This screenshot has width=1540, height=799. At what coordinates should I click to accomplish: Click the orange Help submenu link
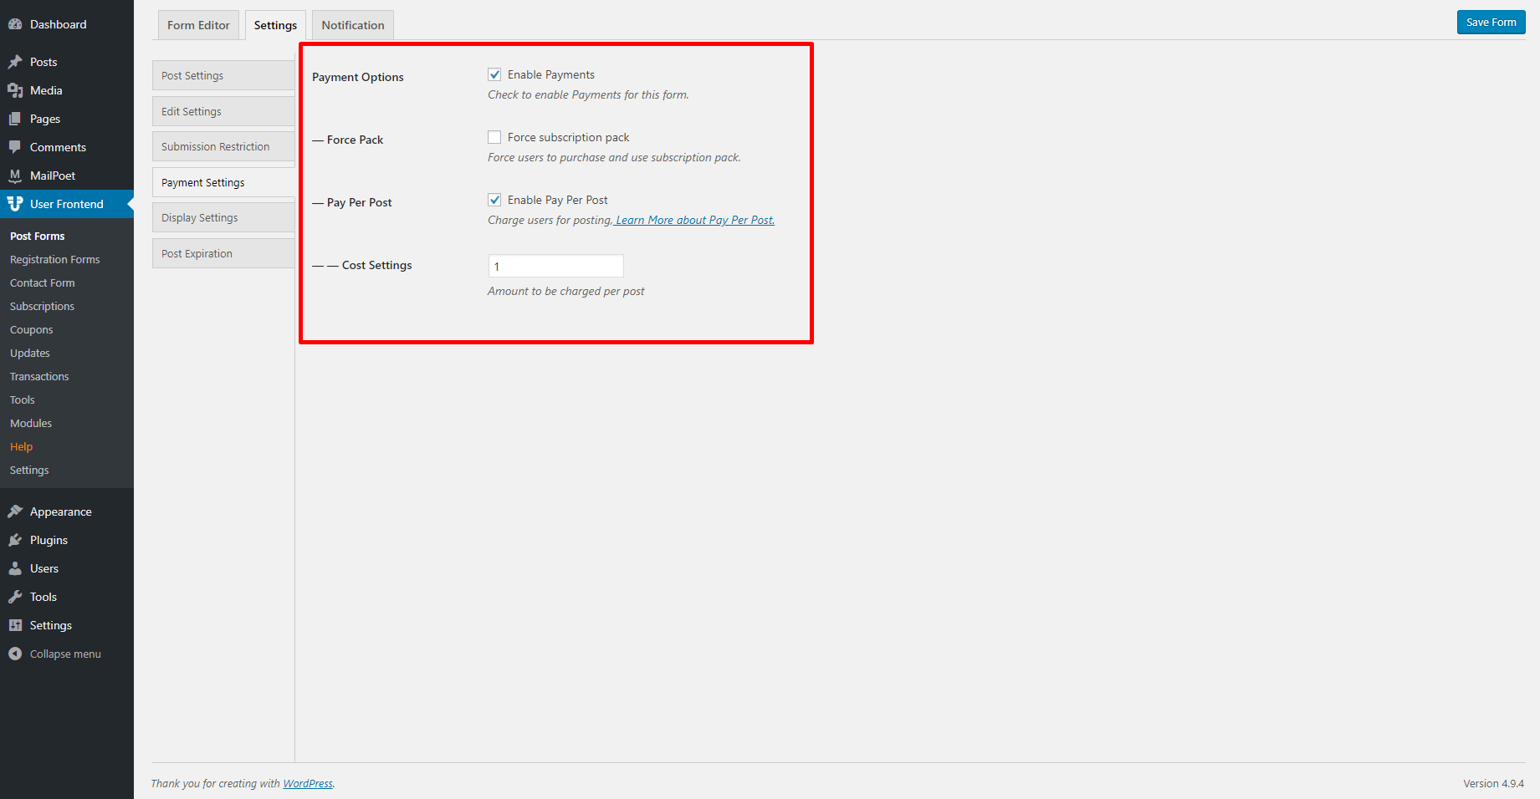click(x=22, y=446)
